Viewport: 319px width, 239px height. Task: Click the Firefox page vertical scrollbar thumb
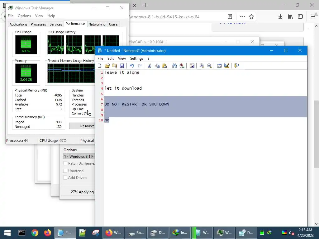pyautogui.click(x=316, y=134)
